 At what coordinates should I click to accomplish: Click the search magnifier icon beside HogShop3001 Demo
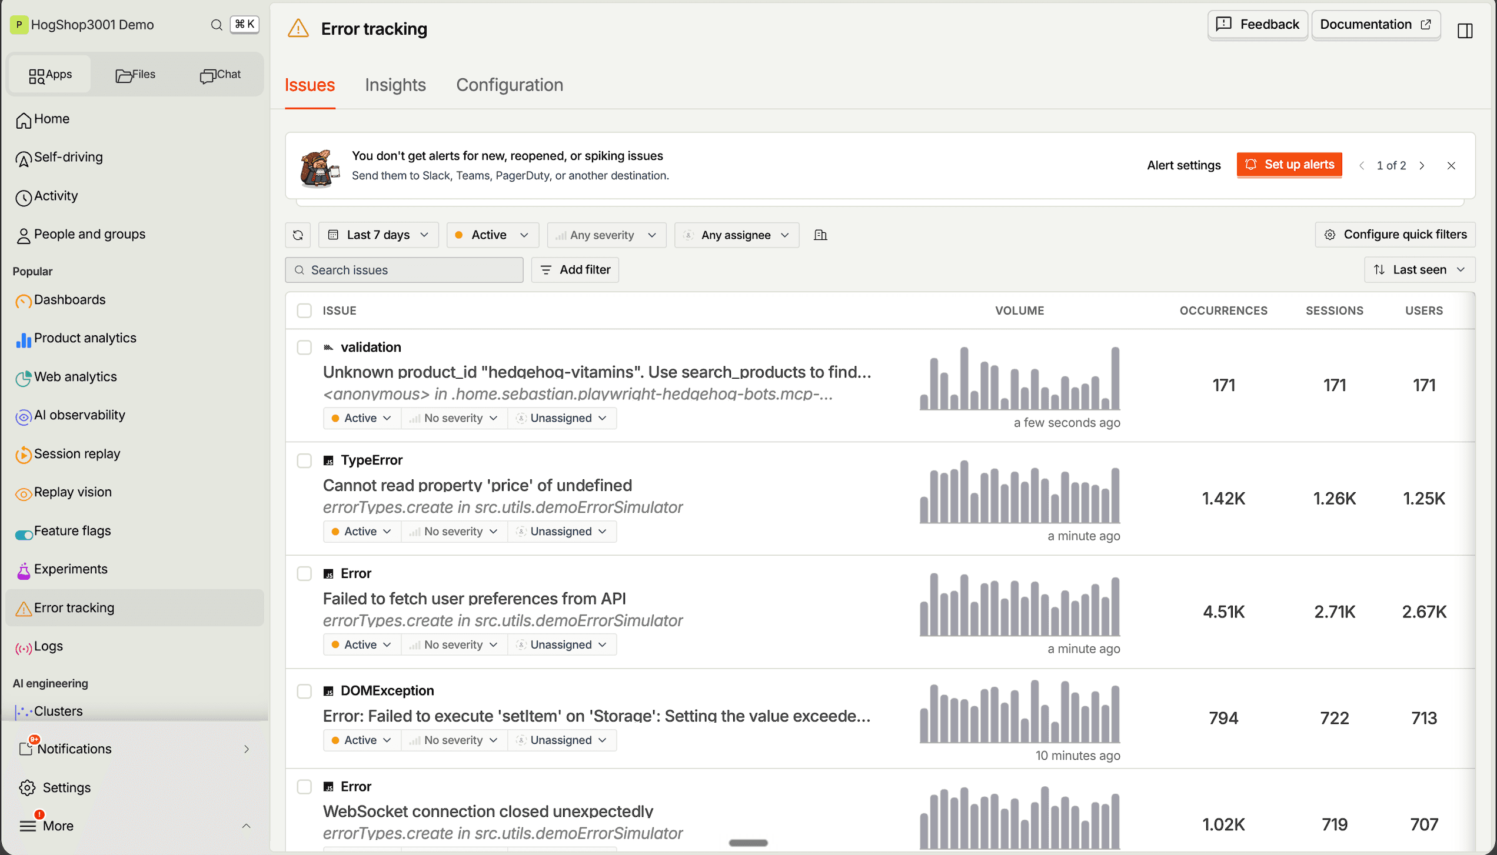pyautogui.click(x=217, y=25)
